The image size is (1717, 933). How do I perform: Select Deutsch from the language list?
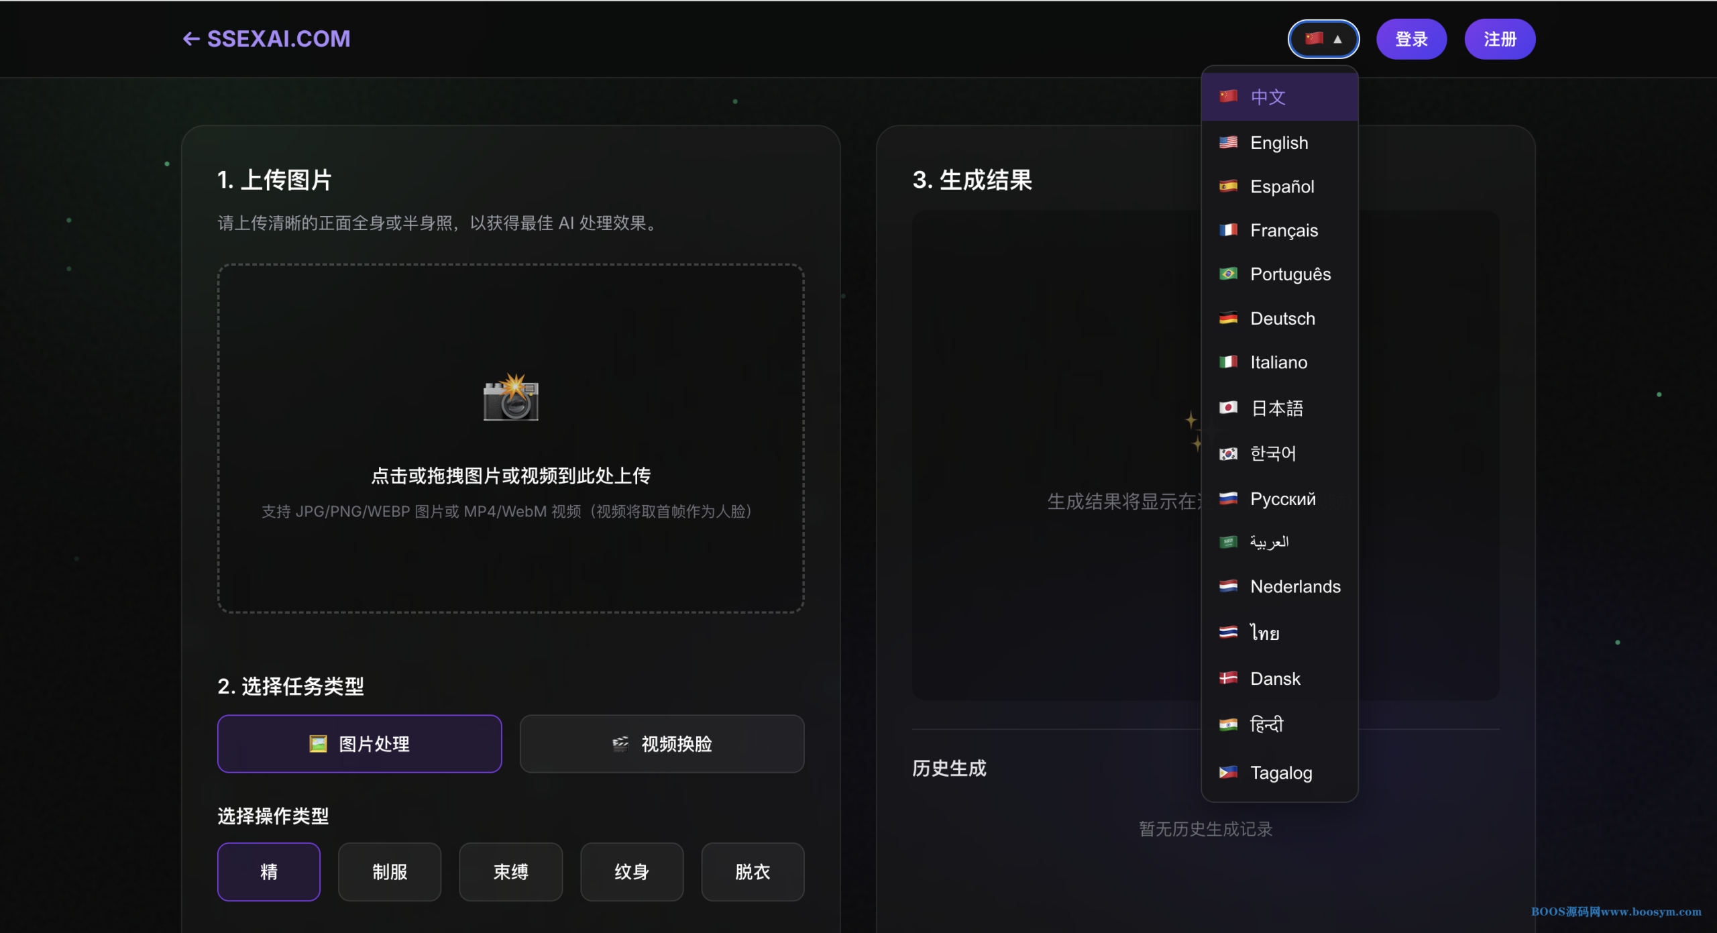point(1280,318)
